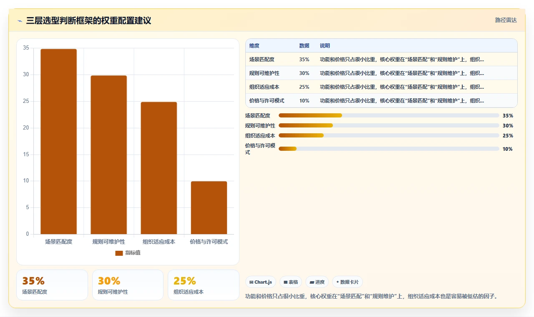This screenshot has height=317, width=534.
Task: Toggle the 指标值 legend entry under the chart
Action: point(128,253)
